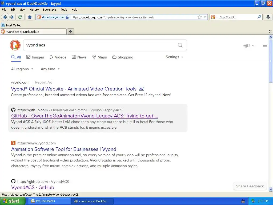Open the Help menu
The image size is (273, 205).
74,10
